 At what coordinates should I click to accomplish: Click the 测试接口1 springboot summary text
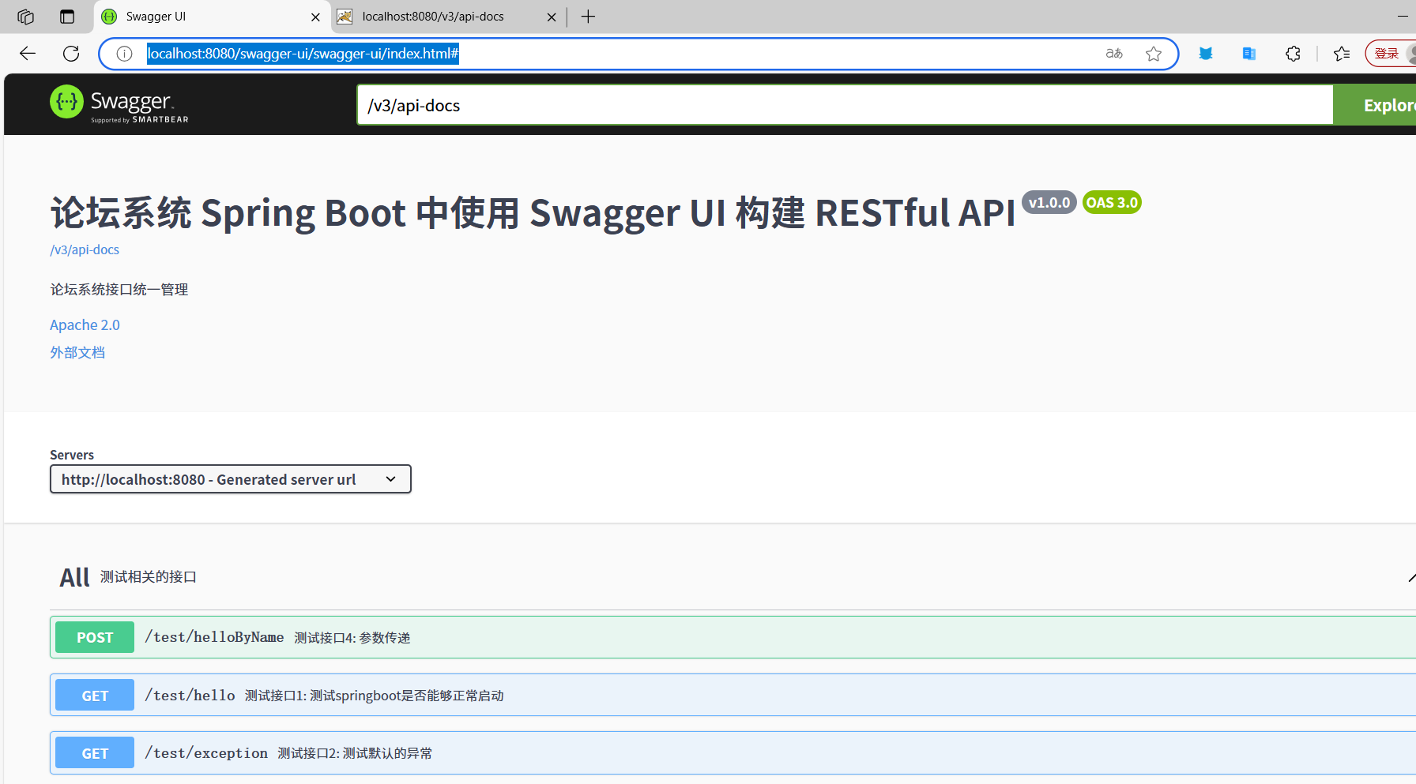coord(375,696)
